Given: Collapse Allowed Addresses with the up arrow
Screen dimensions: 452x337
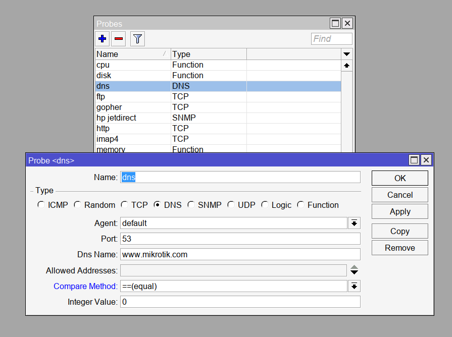Looking at the screenshot, I should click(355, 267).
